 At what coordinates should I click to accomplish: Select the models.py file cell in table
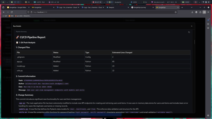tap(34, 66)
